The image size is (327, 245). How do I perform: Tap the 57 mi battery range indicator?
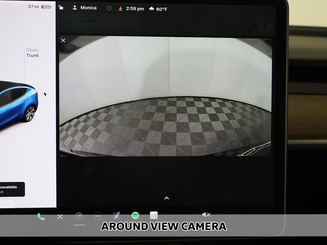(40, 7)
